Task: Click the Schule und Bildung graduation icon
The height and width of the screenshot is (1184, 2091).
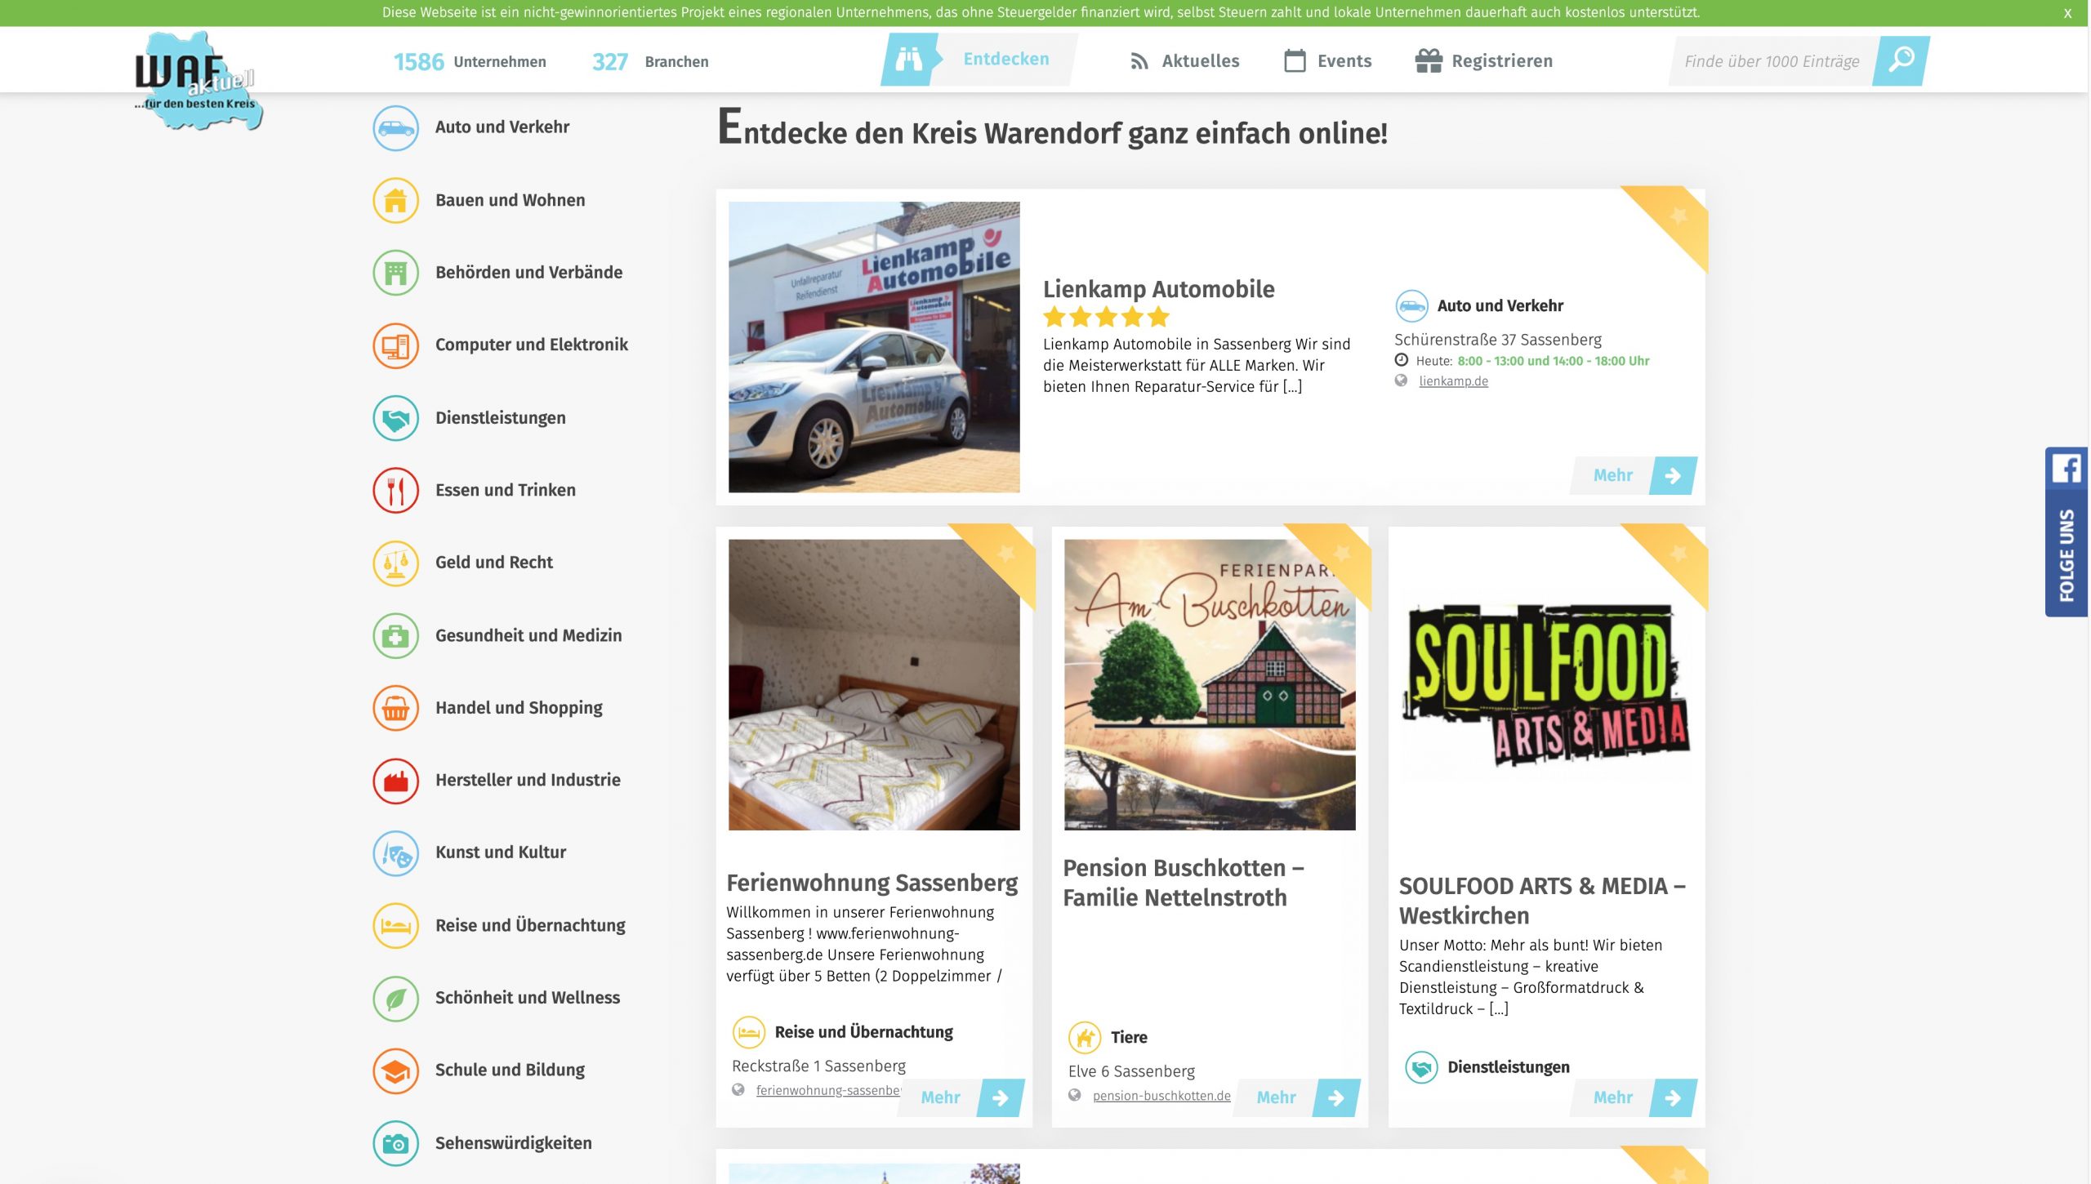Action: (x=395, y=1070)
